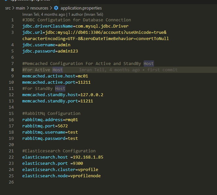Click value 'mc01'

click(83, 76)
